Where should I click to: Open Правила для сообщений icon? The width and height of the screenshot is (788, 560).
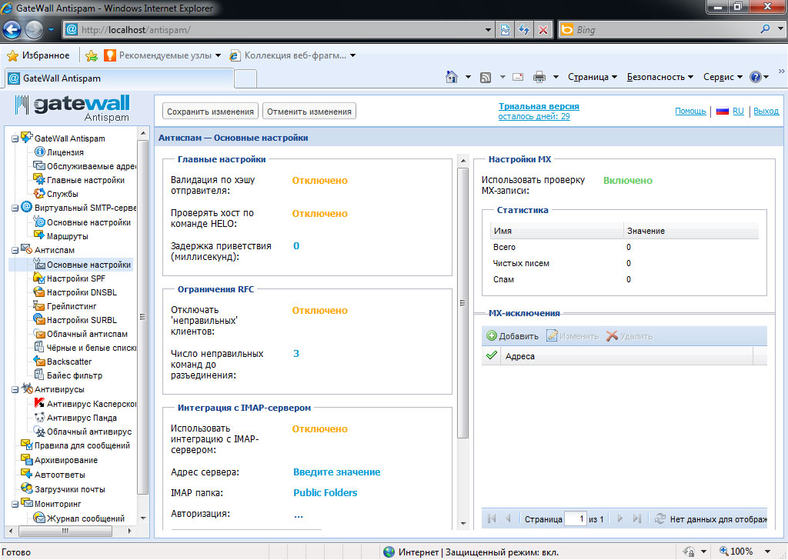pos(27,445)
